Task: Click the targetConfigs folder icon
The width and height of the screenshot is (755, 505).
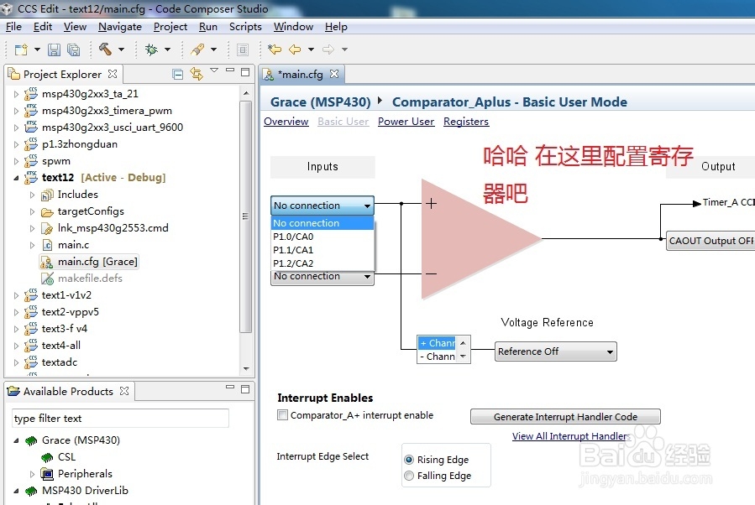Action: [47, 211]
